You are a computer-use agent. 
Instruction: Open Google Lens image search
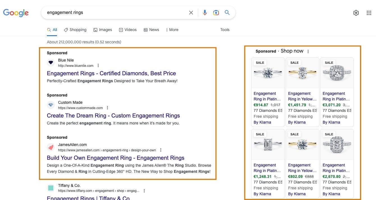(x=216, y=12)
